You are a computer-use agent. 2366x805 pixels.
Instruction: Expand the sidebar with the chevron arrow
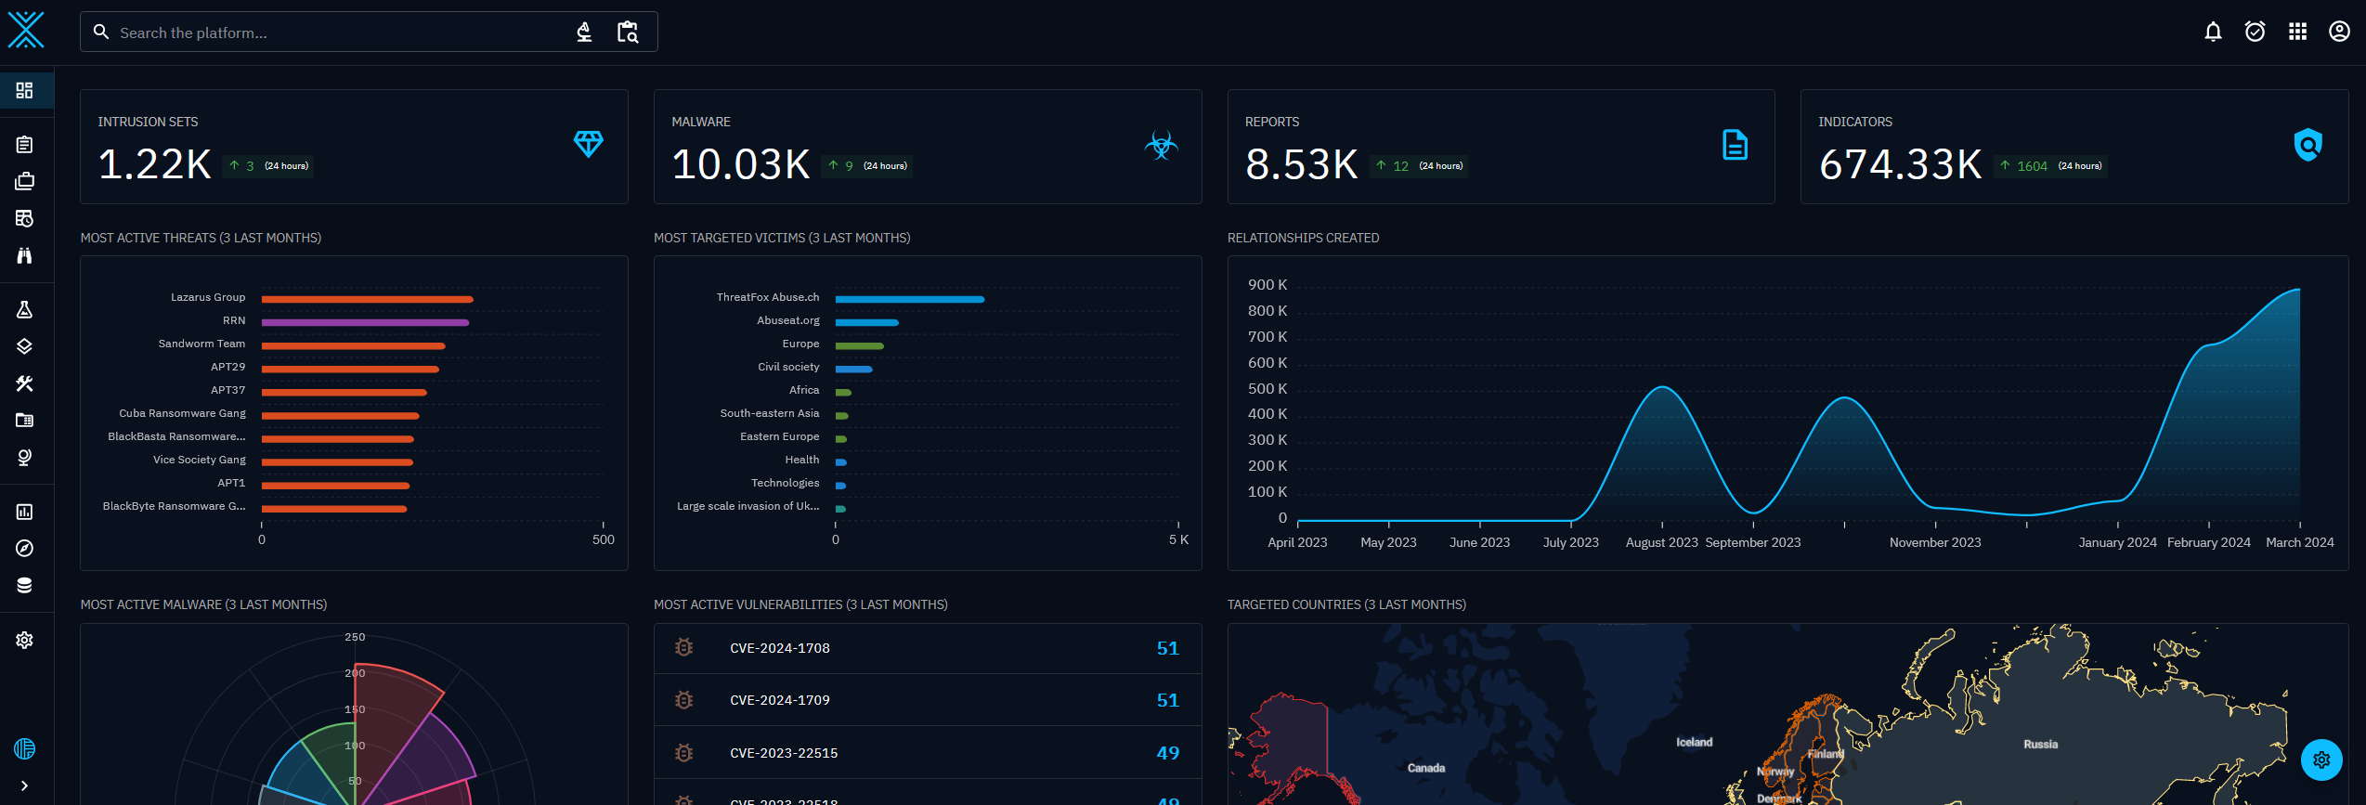(25, 786)
